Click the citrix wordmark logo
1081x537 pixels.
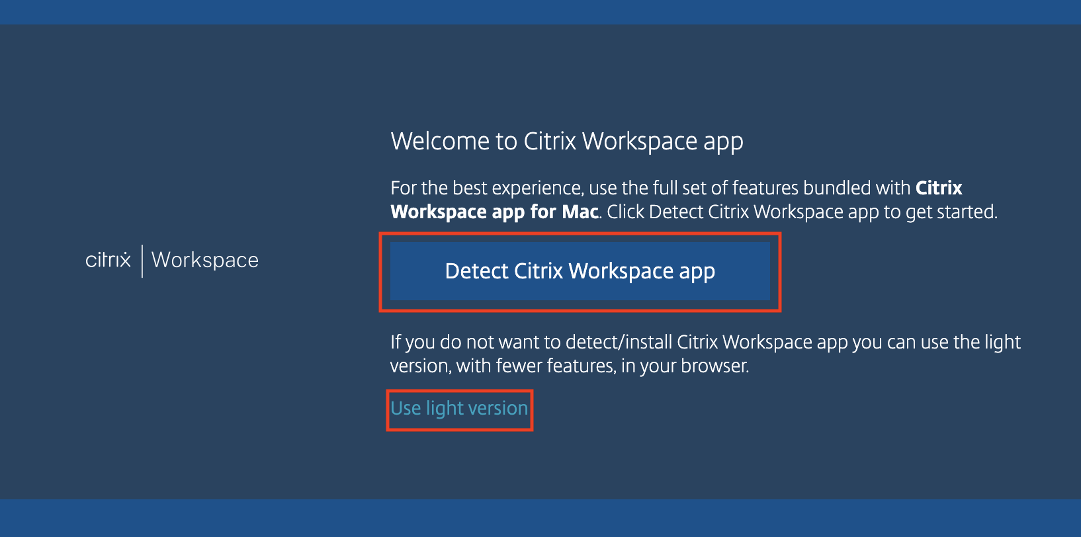point(108,260)
